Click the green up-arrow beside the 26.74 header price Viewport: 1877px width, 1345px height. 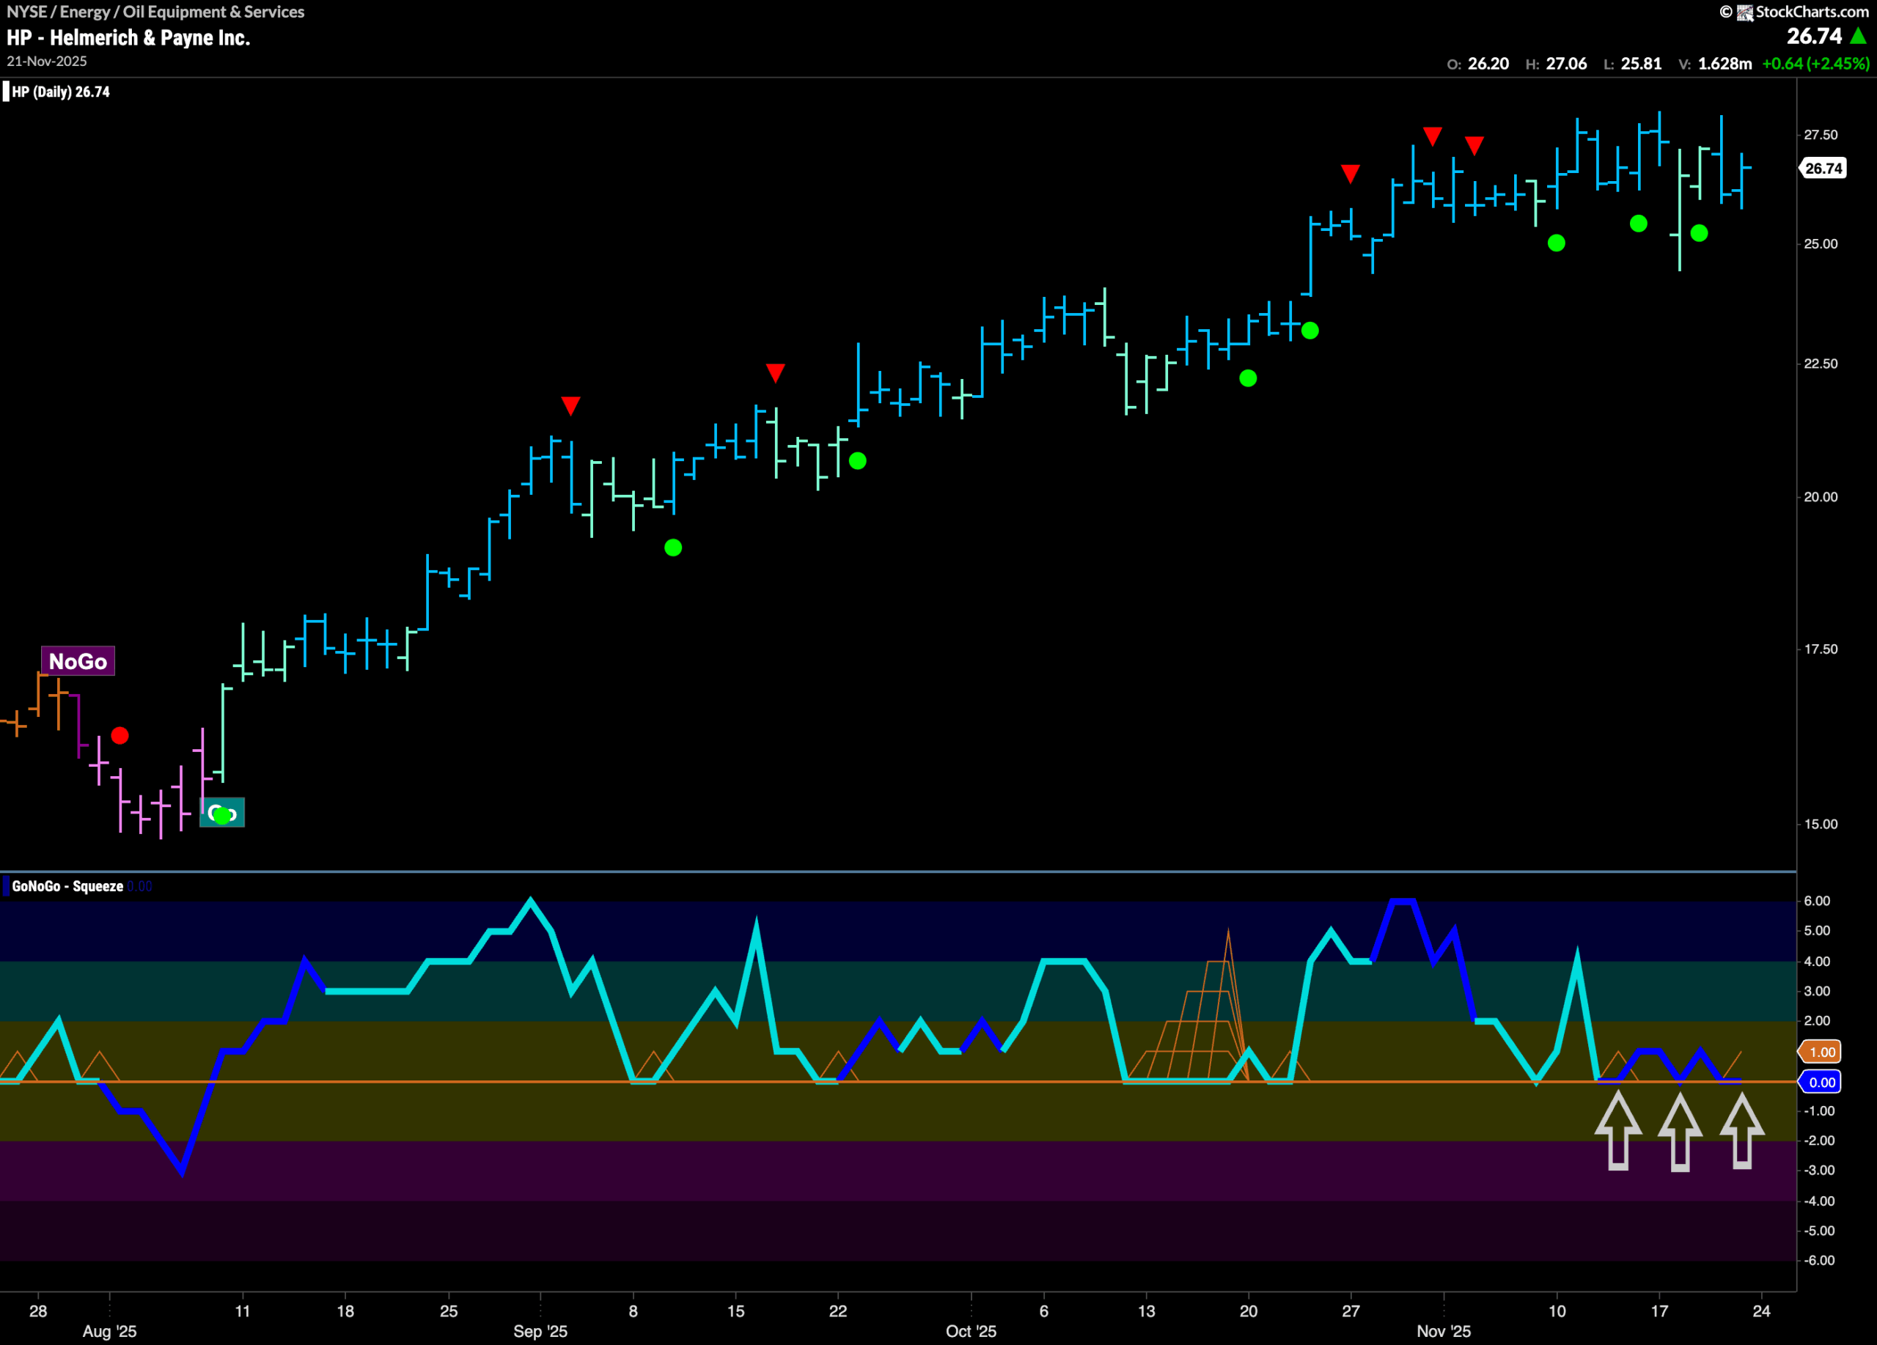pyautogui.click(x=1858, y=36)
